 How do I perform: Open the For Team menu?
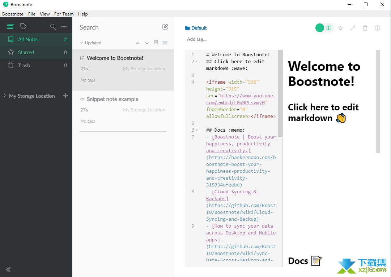pos(64,14)
